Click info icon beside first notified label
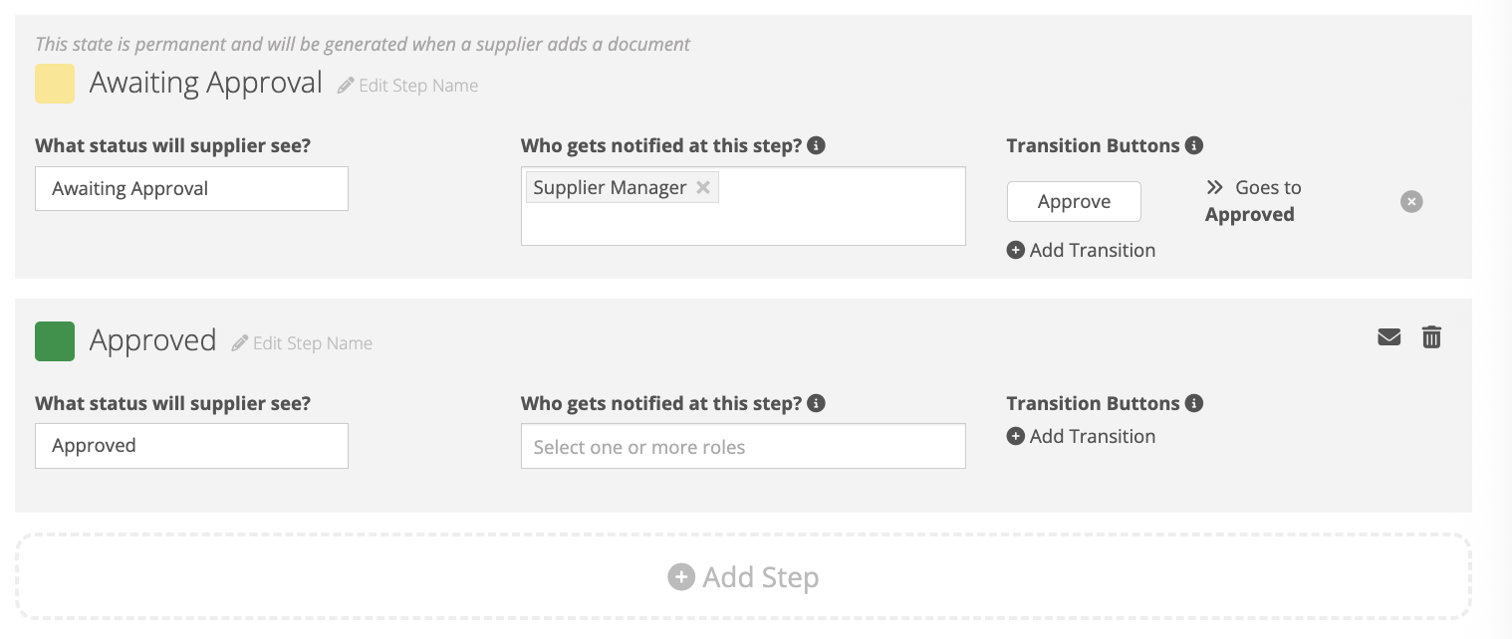Viewport: 1512px width, 639px height. [x=816, y=145]
